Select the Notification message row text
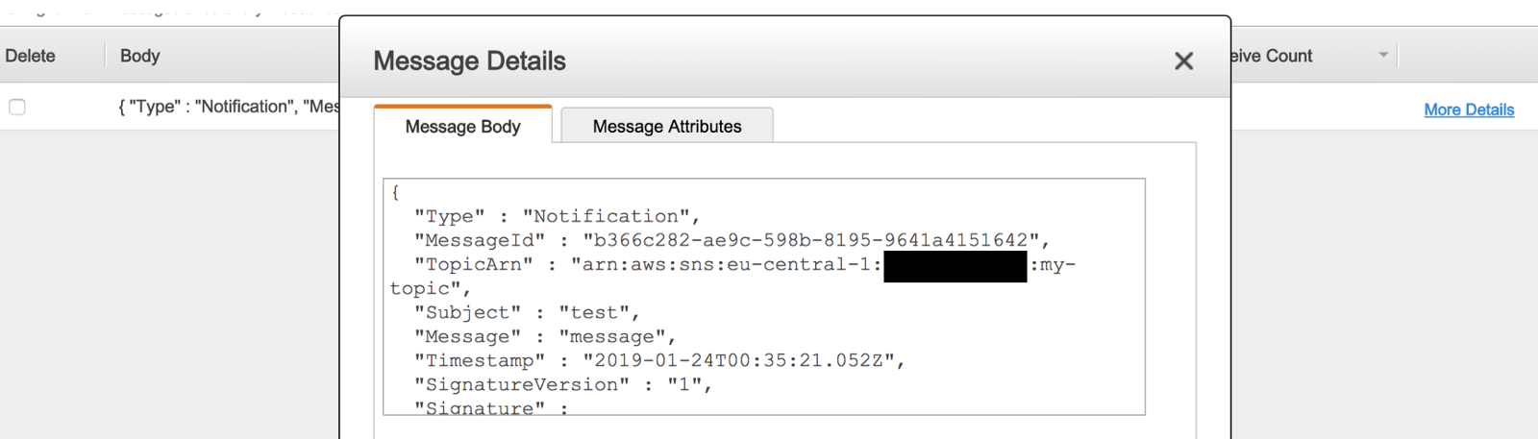The height and width of the screenshot is (439, 1538). (x=228, y=107)
